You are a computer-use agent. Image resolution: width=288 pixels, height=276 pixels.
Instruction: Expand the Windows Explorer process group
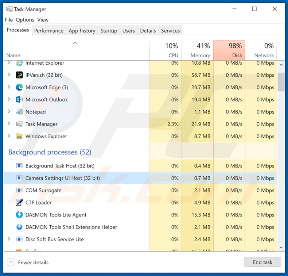(9, 136)
